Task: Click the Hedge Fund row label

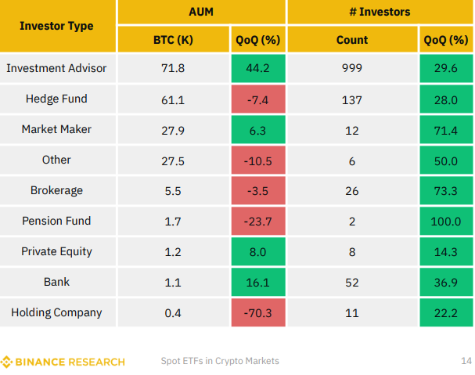Action: (x=58, y=99)
